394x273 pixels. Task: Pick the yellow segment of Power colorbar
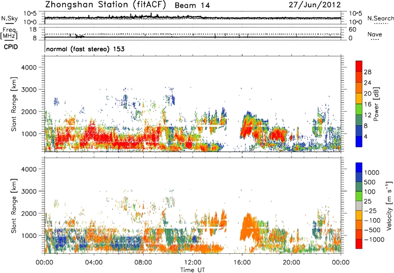[359, 99]
